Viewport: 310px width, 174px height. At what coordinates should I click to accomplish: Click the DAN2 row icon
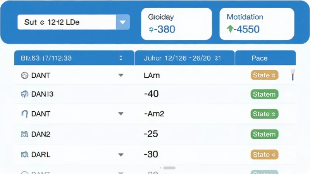tap(24, 134)
